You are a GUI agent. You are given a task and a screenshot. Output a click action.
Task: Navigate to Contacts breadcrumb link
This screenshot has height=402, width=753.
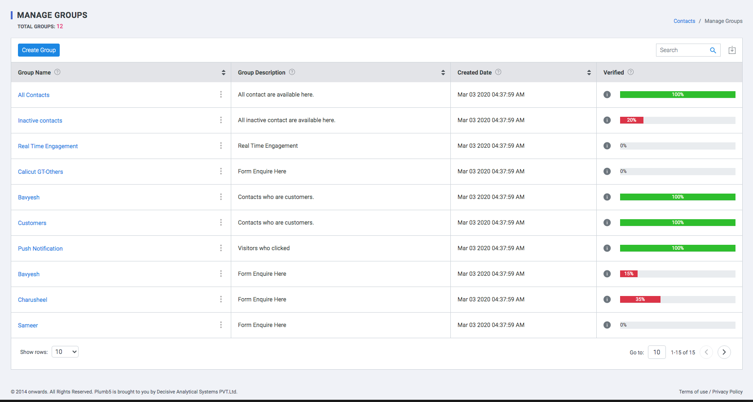pos(684,21)
